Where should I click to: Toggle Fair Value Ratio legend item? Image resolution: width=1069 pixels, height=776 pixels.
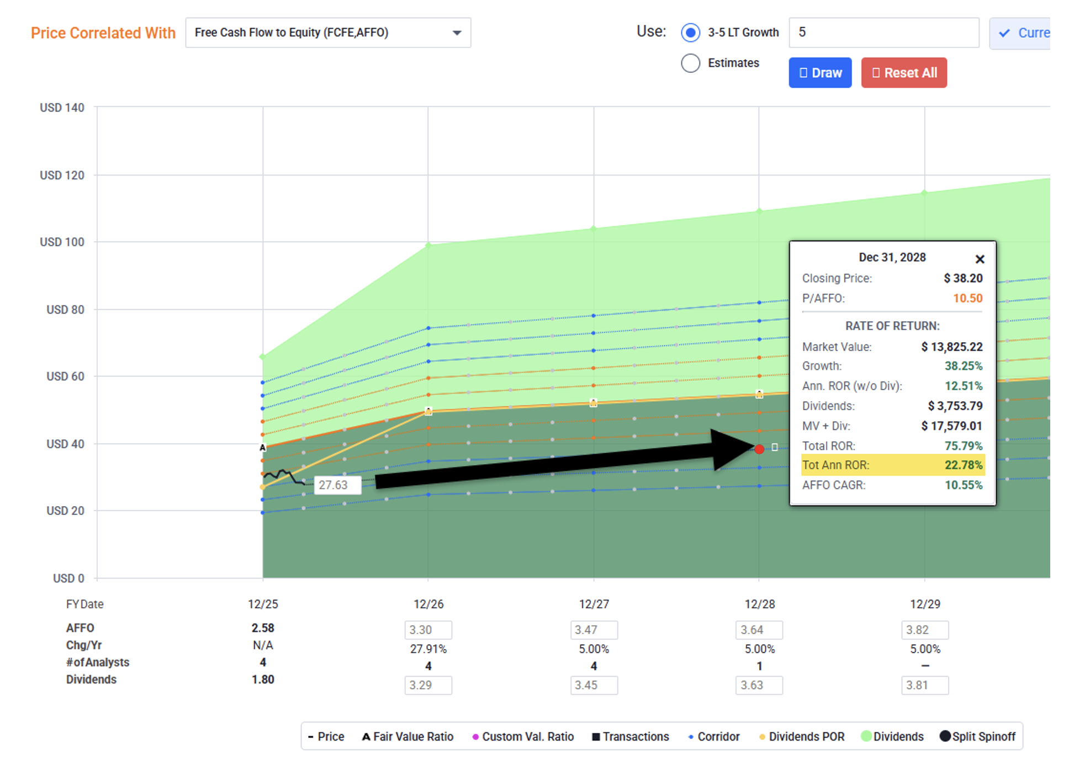point(408,737)
